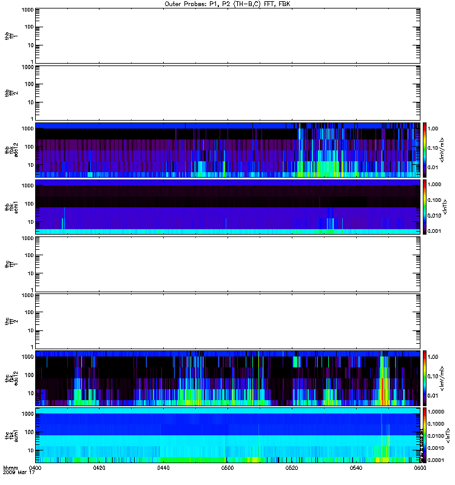Screen dimensions: 455x485
Task: Click the empty thc fff 1 plot panel
Action: [227, 264]
